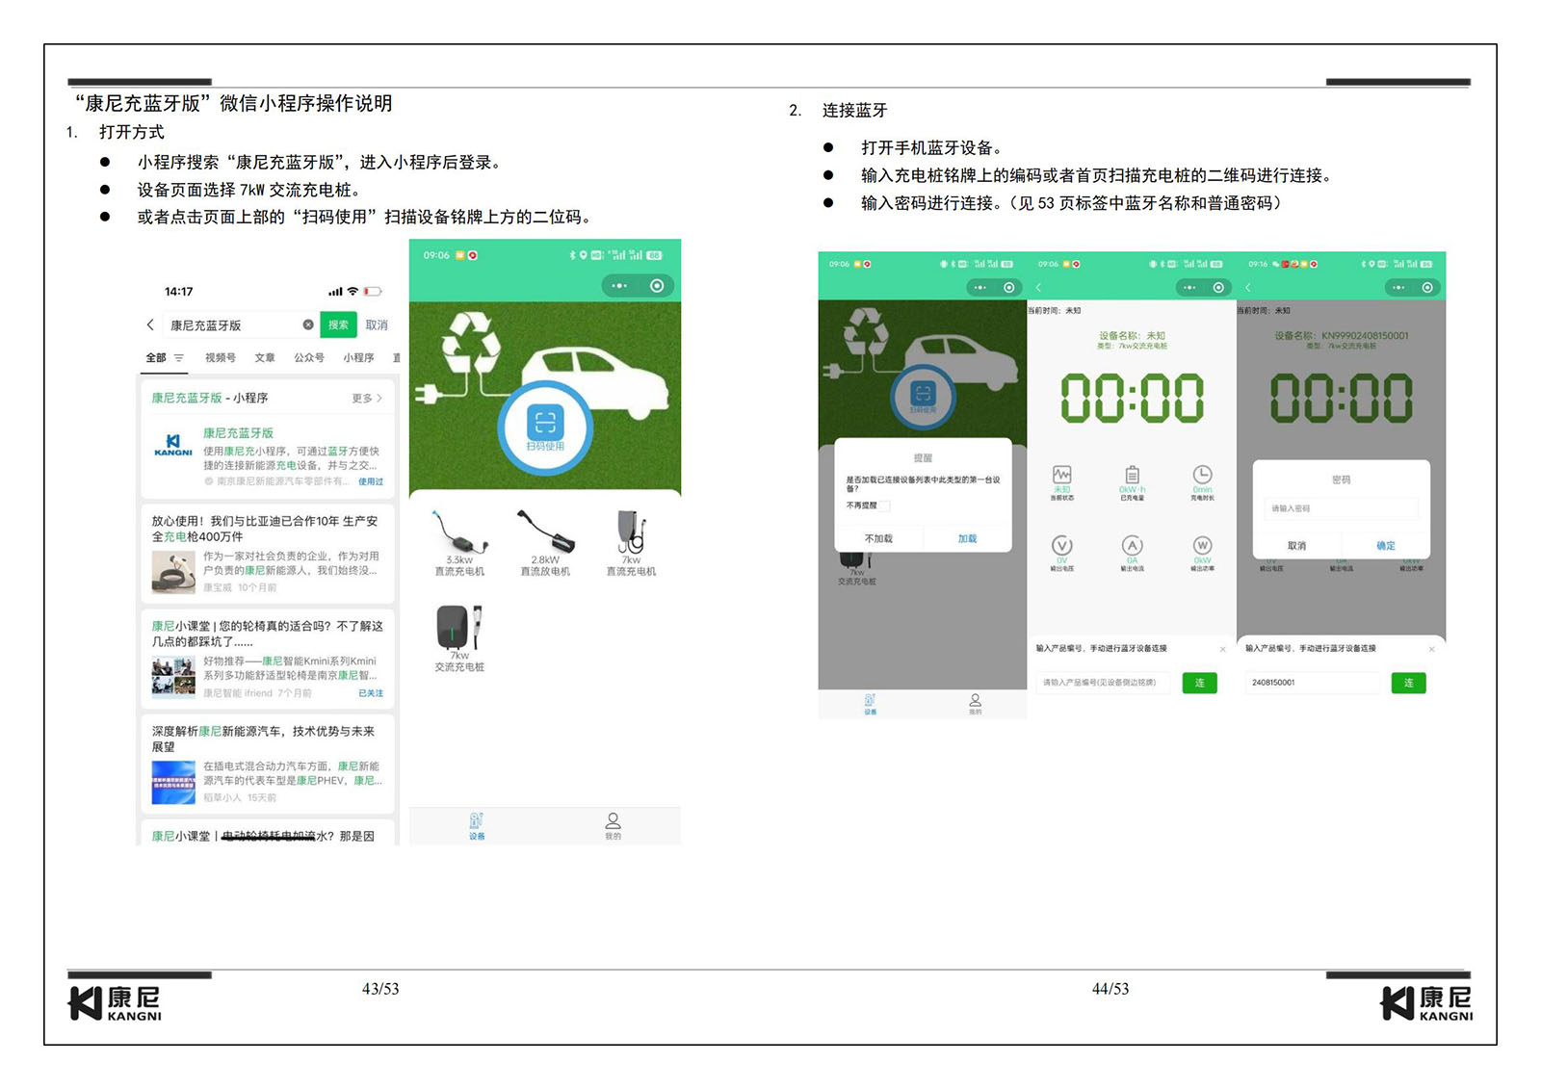Image resolution: width=1541 pixels, height=1089 pixels.
Task: Tap the back arrow beside the WeChat search box
Action: point(150,325)
